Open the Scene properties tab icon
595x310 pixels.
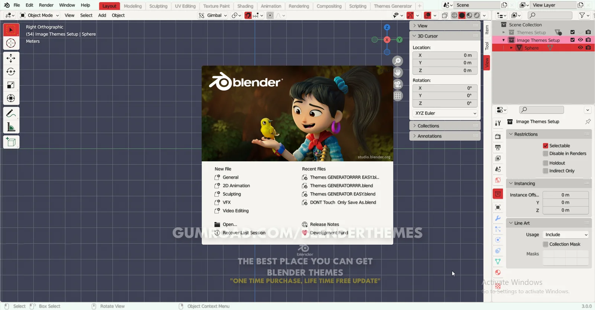point(498,169)
